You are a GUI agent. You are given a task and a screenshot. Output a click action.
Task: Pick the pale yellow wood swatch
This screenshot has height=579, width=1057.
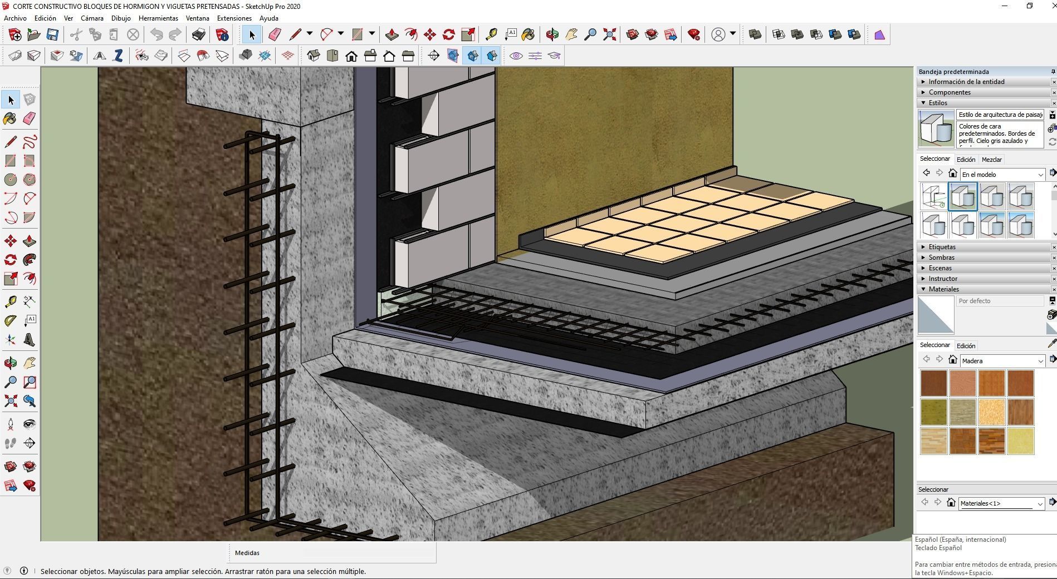tap(1020, 441)
